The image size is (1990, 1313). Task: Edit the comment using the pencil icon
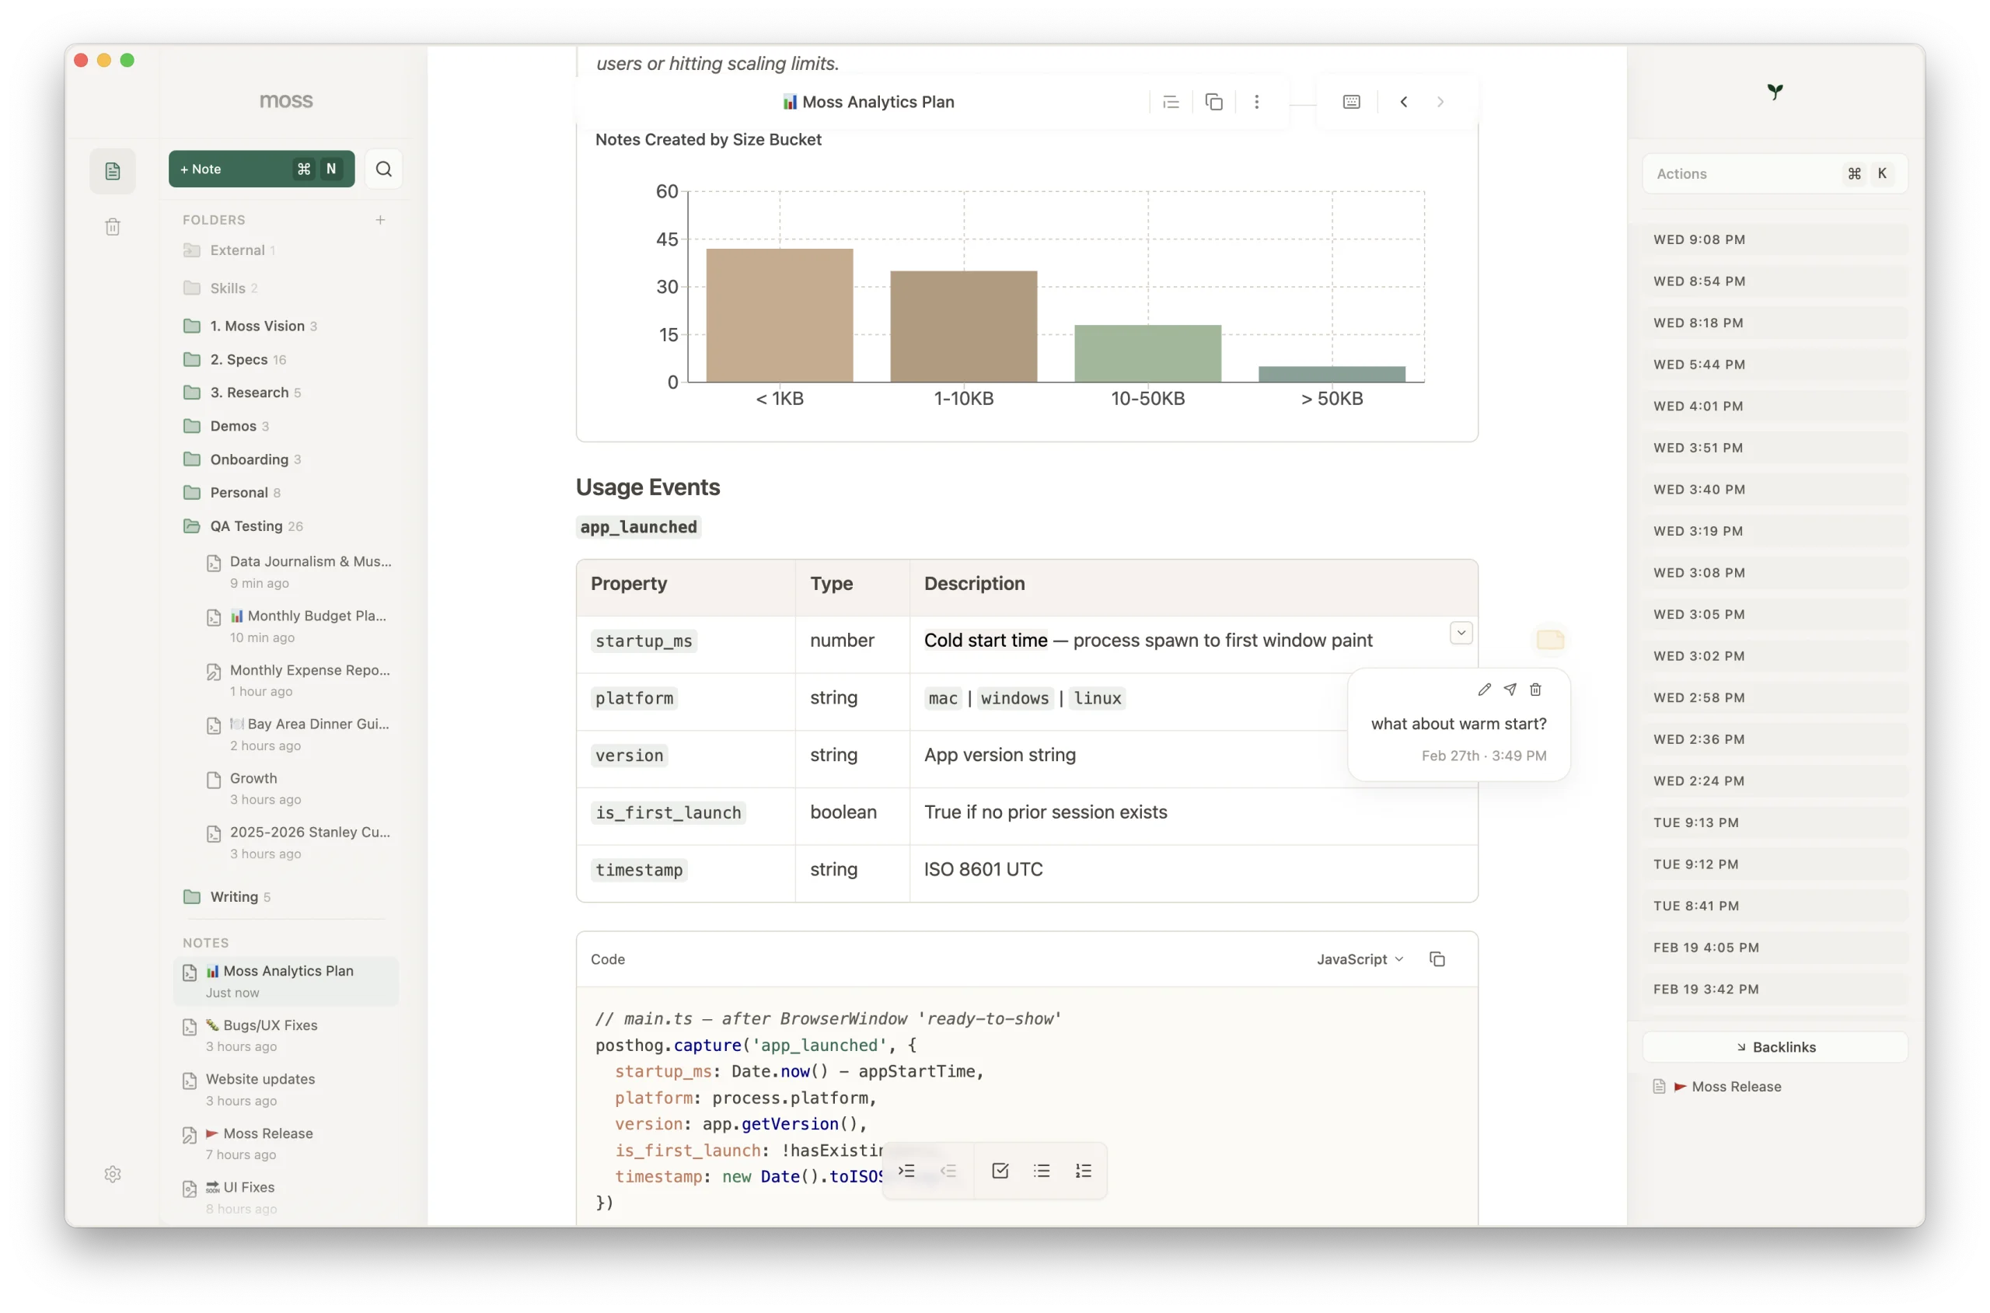(1484, 690)
